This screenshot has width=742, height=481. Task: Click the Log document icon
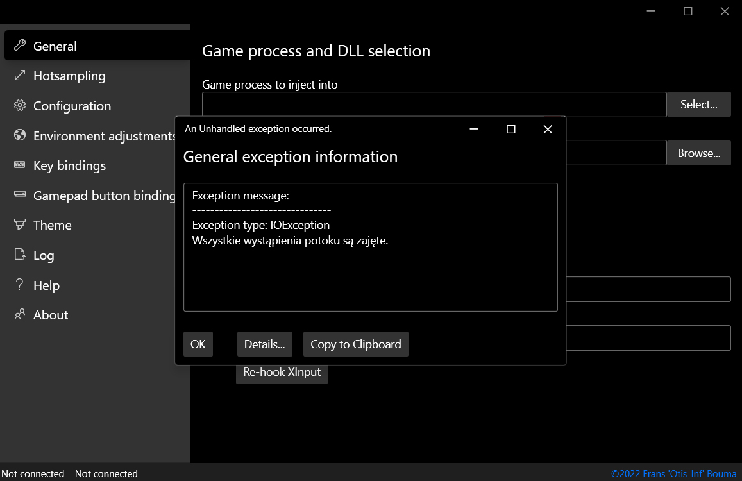click(20, 254)
